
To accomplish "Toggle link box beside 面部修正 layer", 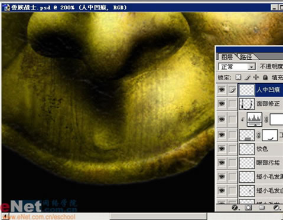I will pyautogui.click(x=232, y=104).
